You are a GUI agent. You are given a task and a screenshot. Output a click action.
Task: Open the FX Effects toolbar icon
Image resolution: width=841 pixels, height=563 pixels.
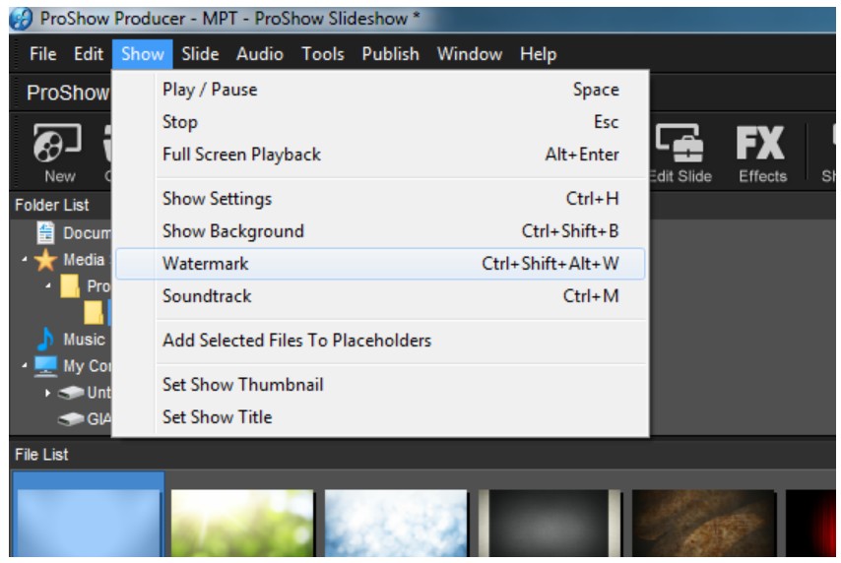[x=762, y=153]
